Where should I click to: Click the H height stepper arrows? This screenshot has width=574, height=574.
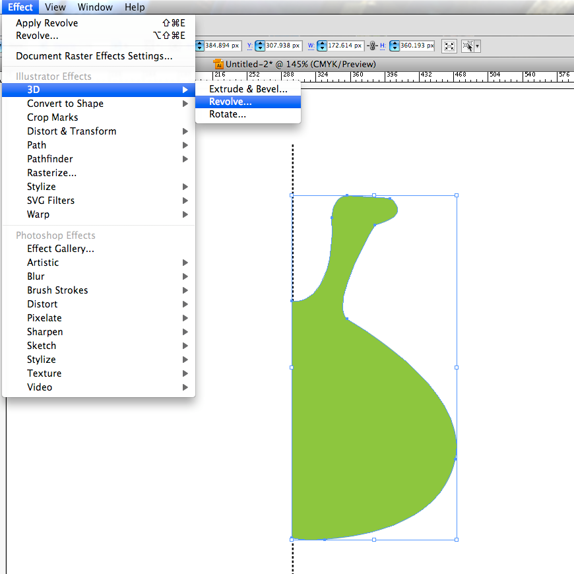click(395, 46)
